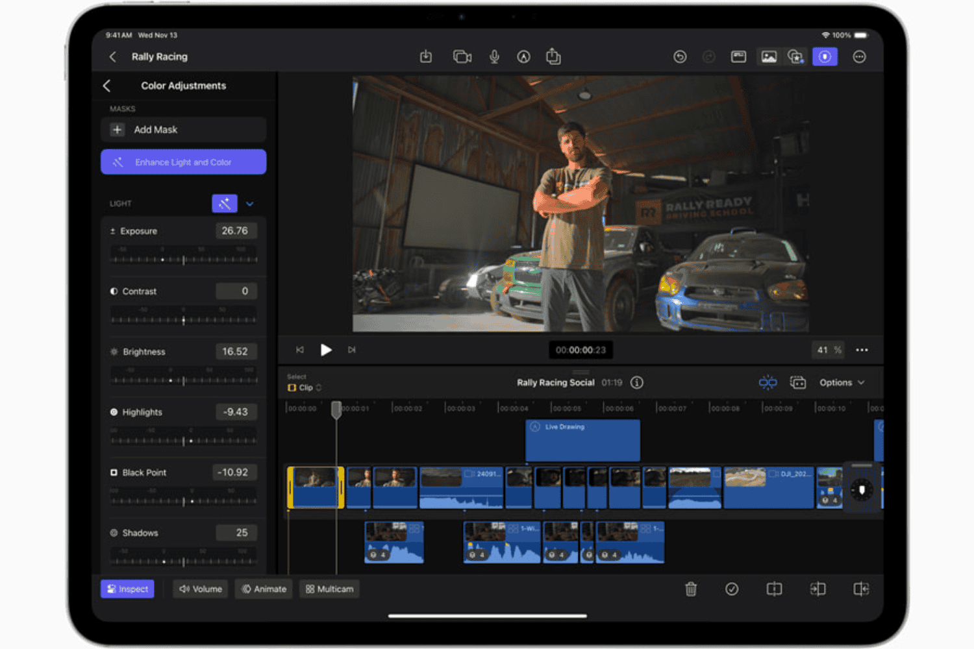
Task: Select the Live Drawing clip in timeline
Action: point(582,440)
